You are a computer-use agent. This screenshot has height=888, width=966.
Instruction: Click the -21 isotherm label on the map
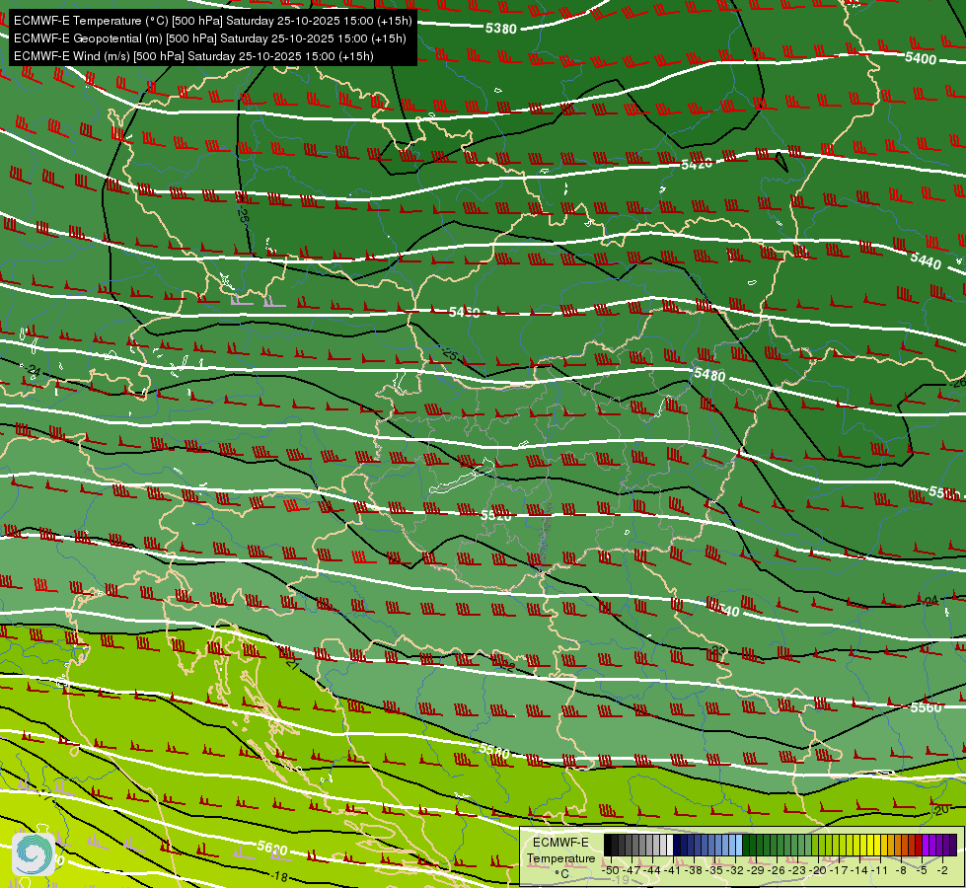tap(292, 664)
